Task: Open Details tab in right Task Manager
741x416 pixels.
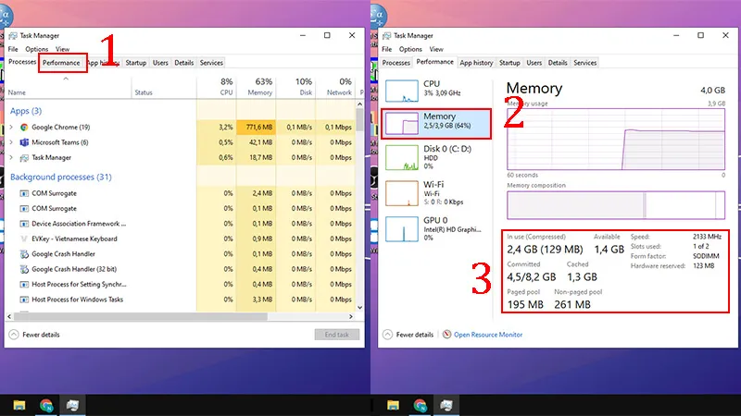Action: 558,63
